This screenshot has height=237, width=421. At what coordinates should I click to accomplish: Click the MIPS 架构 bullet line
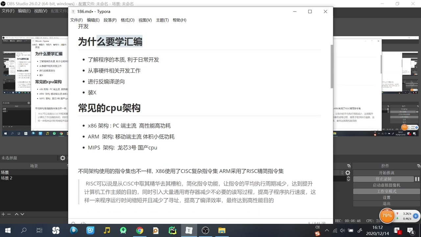pos(122,147)
